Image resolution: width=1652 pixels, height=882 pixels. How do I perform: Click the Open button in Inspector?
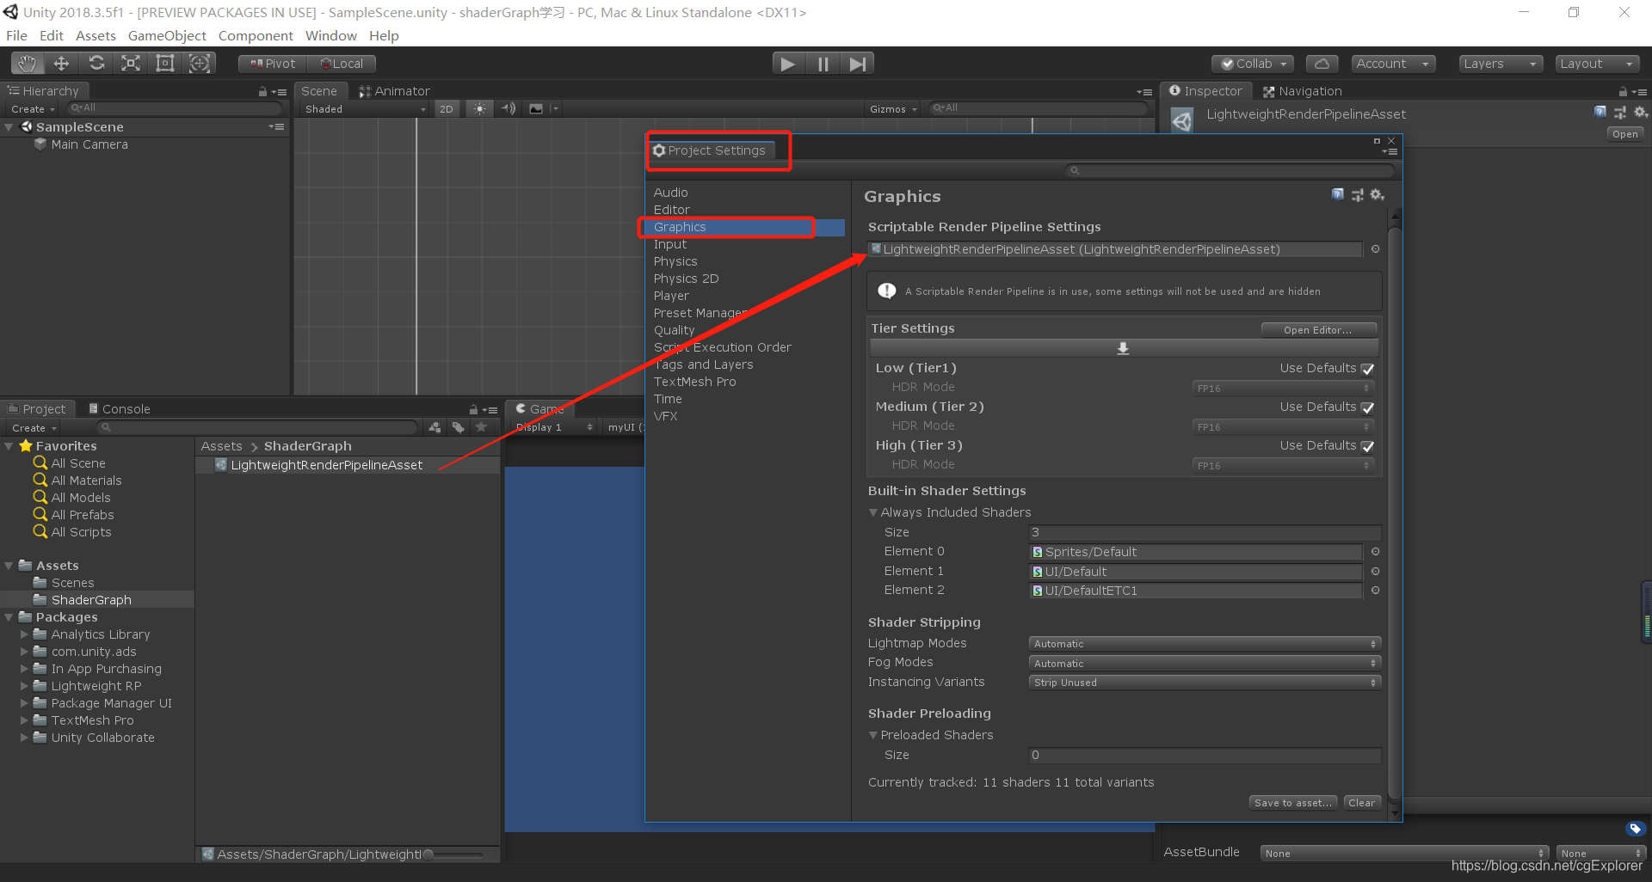pyautogui.click(x=1625, y=134)
